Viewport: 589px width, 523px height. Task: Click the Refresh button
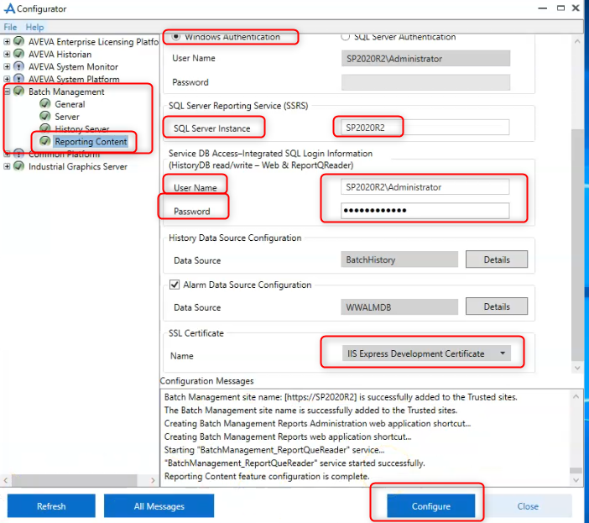(51, 506)
